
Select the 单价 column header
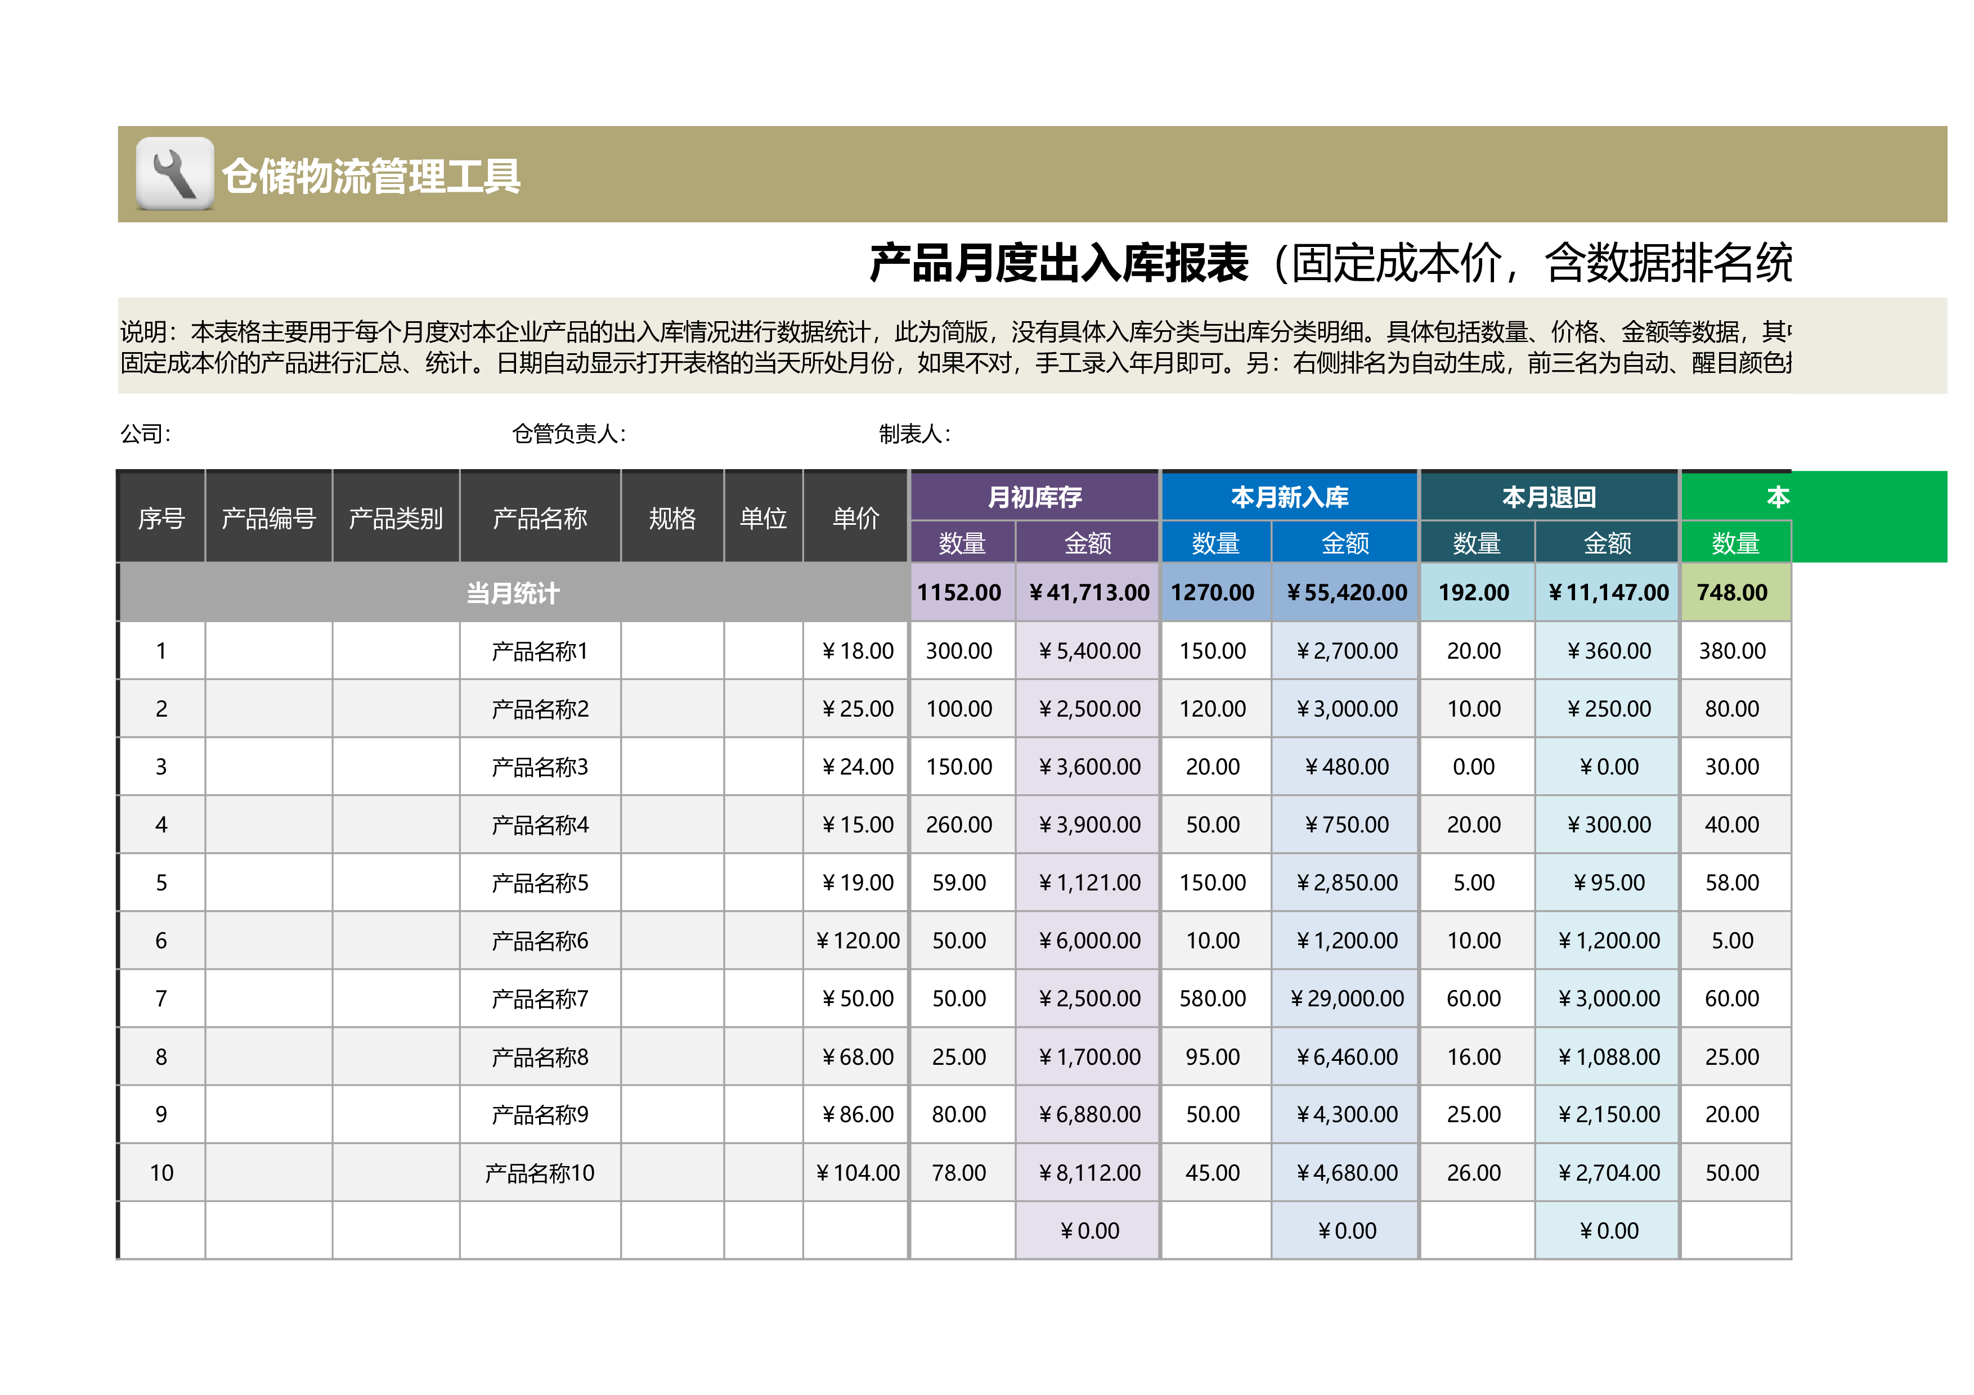point(855,517)
